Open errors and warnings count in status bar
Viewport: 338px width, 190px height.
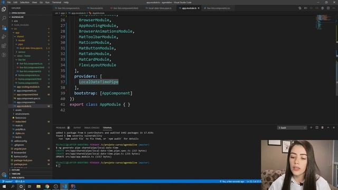20,182
